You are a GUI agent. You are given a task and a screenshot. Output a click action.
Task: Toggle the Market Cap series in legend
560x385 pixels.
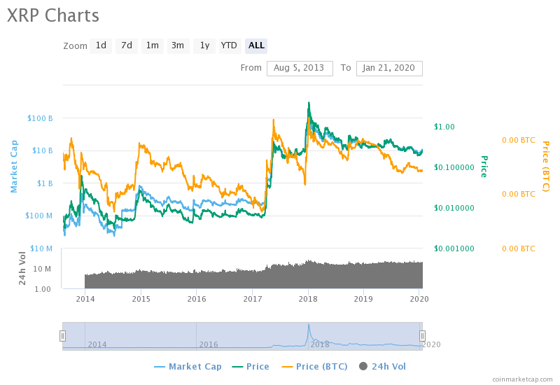point(188,366)
